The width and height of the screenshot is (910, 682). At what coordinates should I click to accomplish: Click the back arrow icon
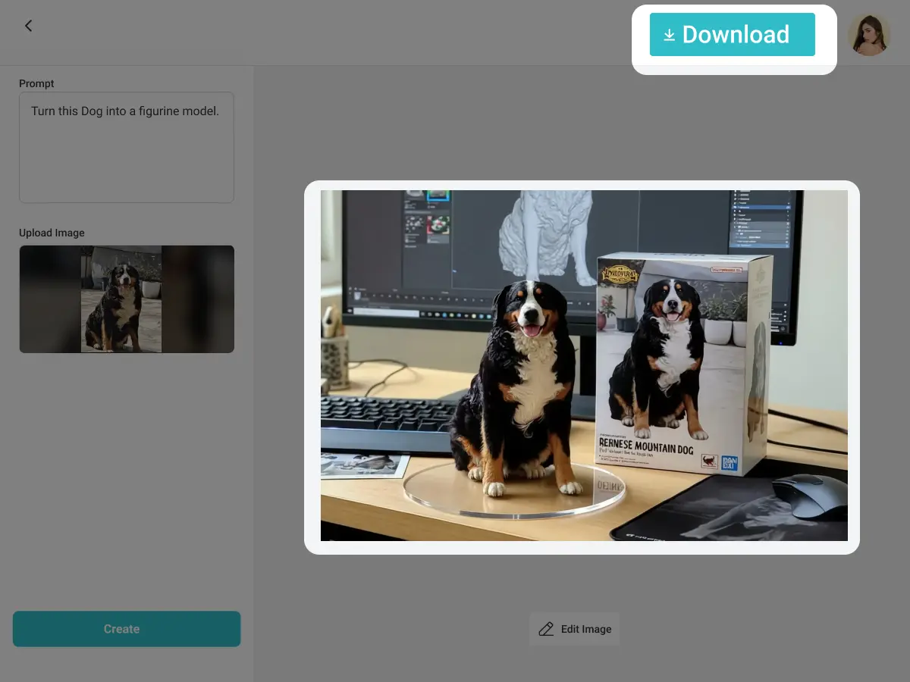pos(28,26)
